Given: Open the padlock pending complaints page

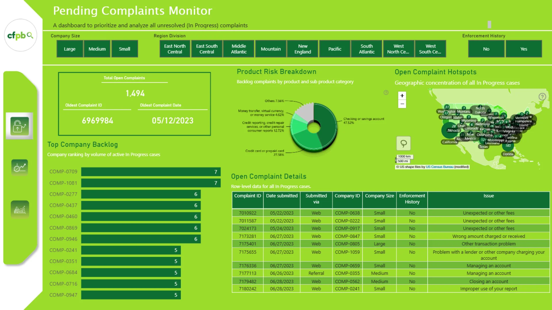Looking at the screenshot, I should tap(20, 126).
